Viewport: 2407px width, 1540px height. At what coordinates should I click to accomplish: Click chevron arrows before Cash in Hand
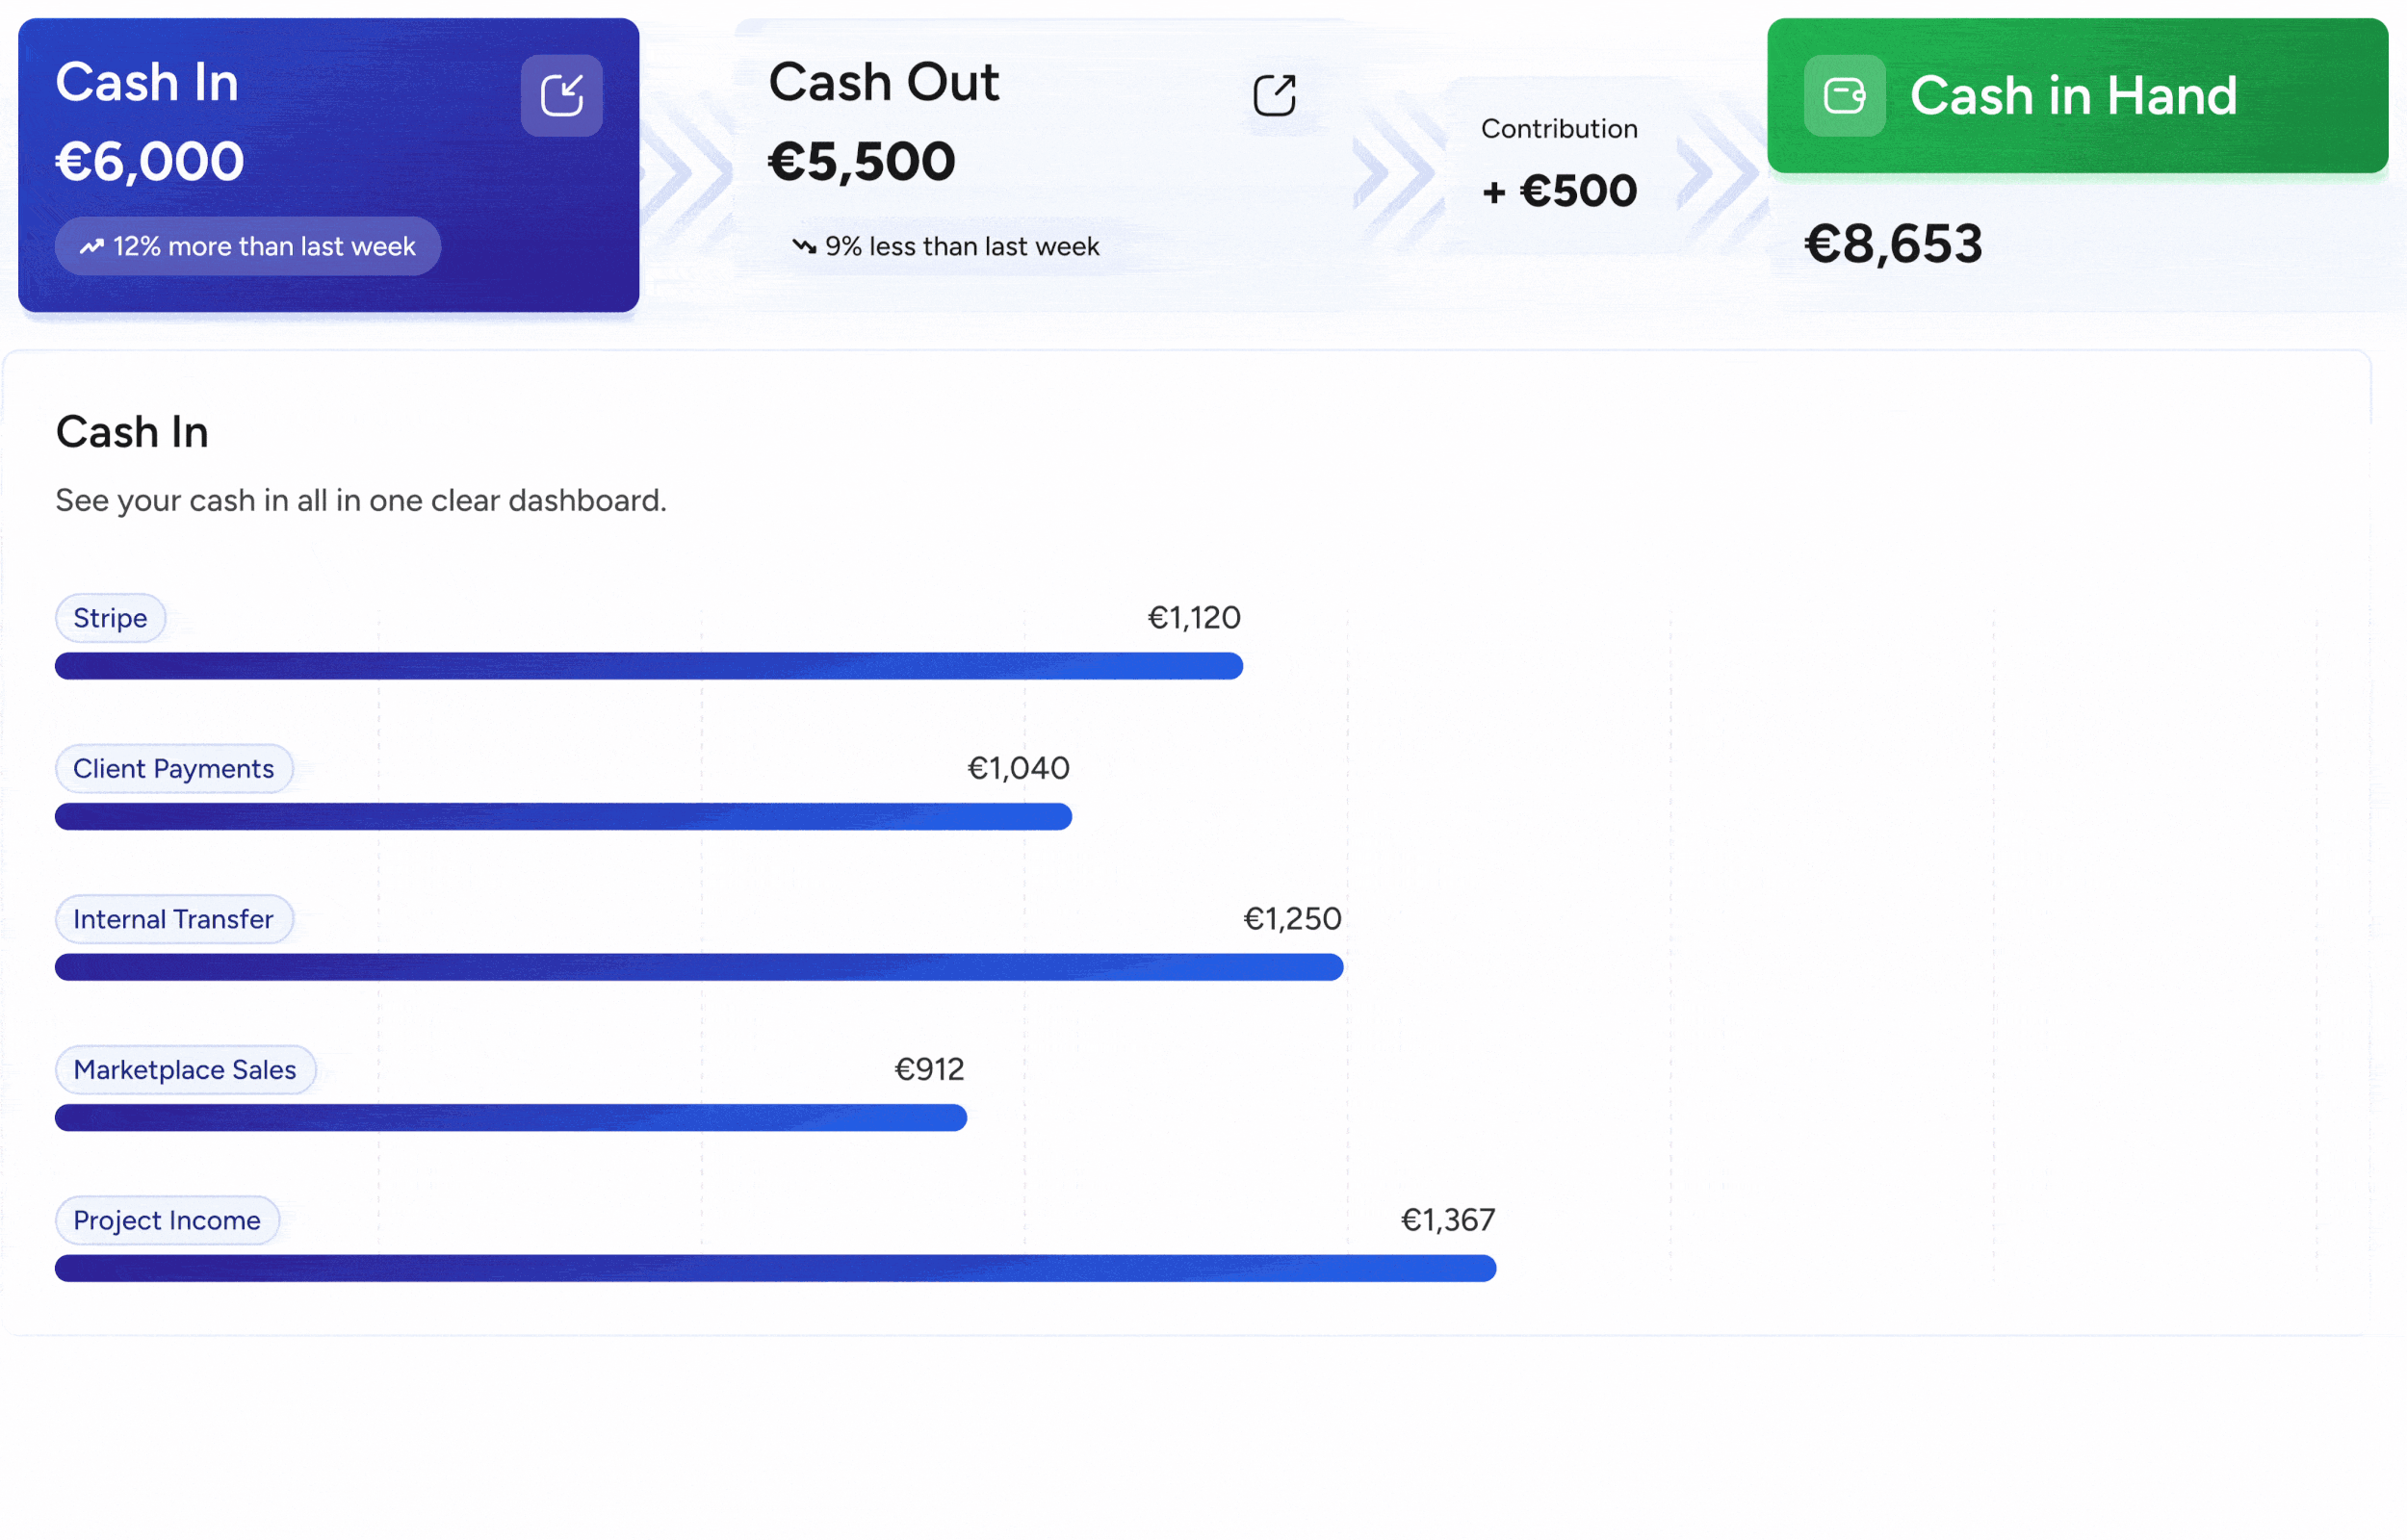click(x=1720, y=172)
